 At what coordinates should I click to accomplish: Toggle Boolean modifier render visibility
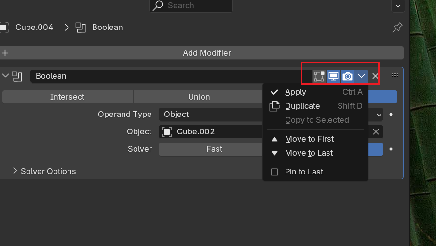click(347, 76)
